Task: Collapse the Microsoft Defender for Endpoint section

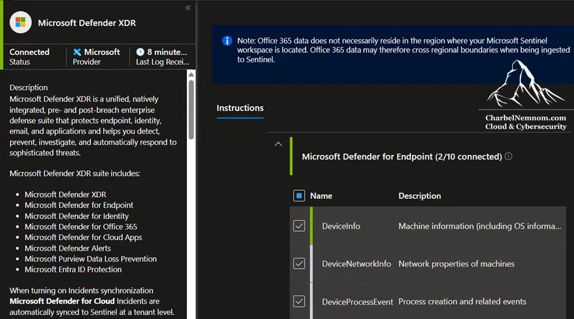Action: 278,144
